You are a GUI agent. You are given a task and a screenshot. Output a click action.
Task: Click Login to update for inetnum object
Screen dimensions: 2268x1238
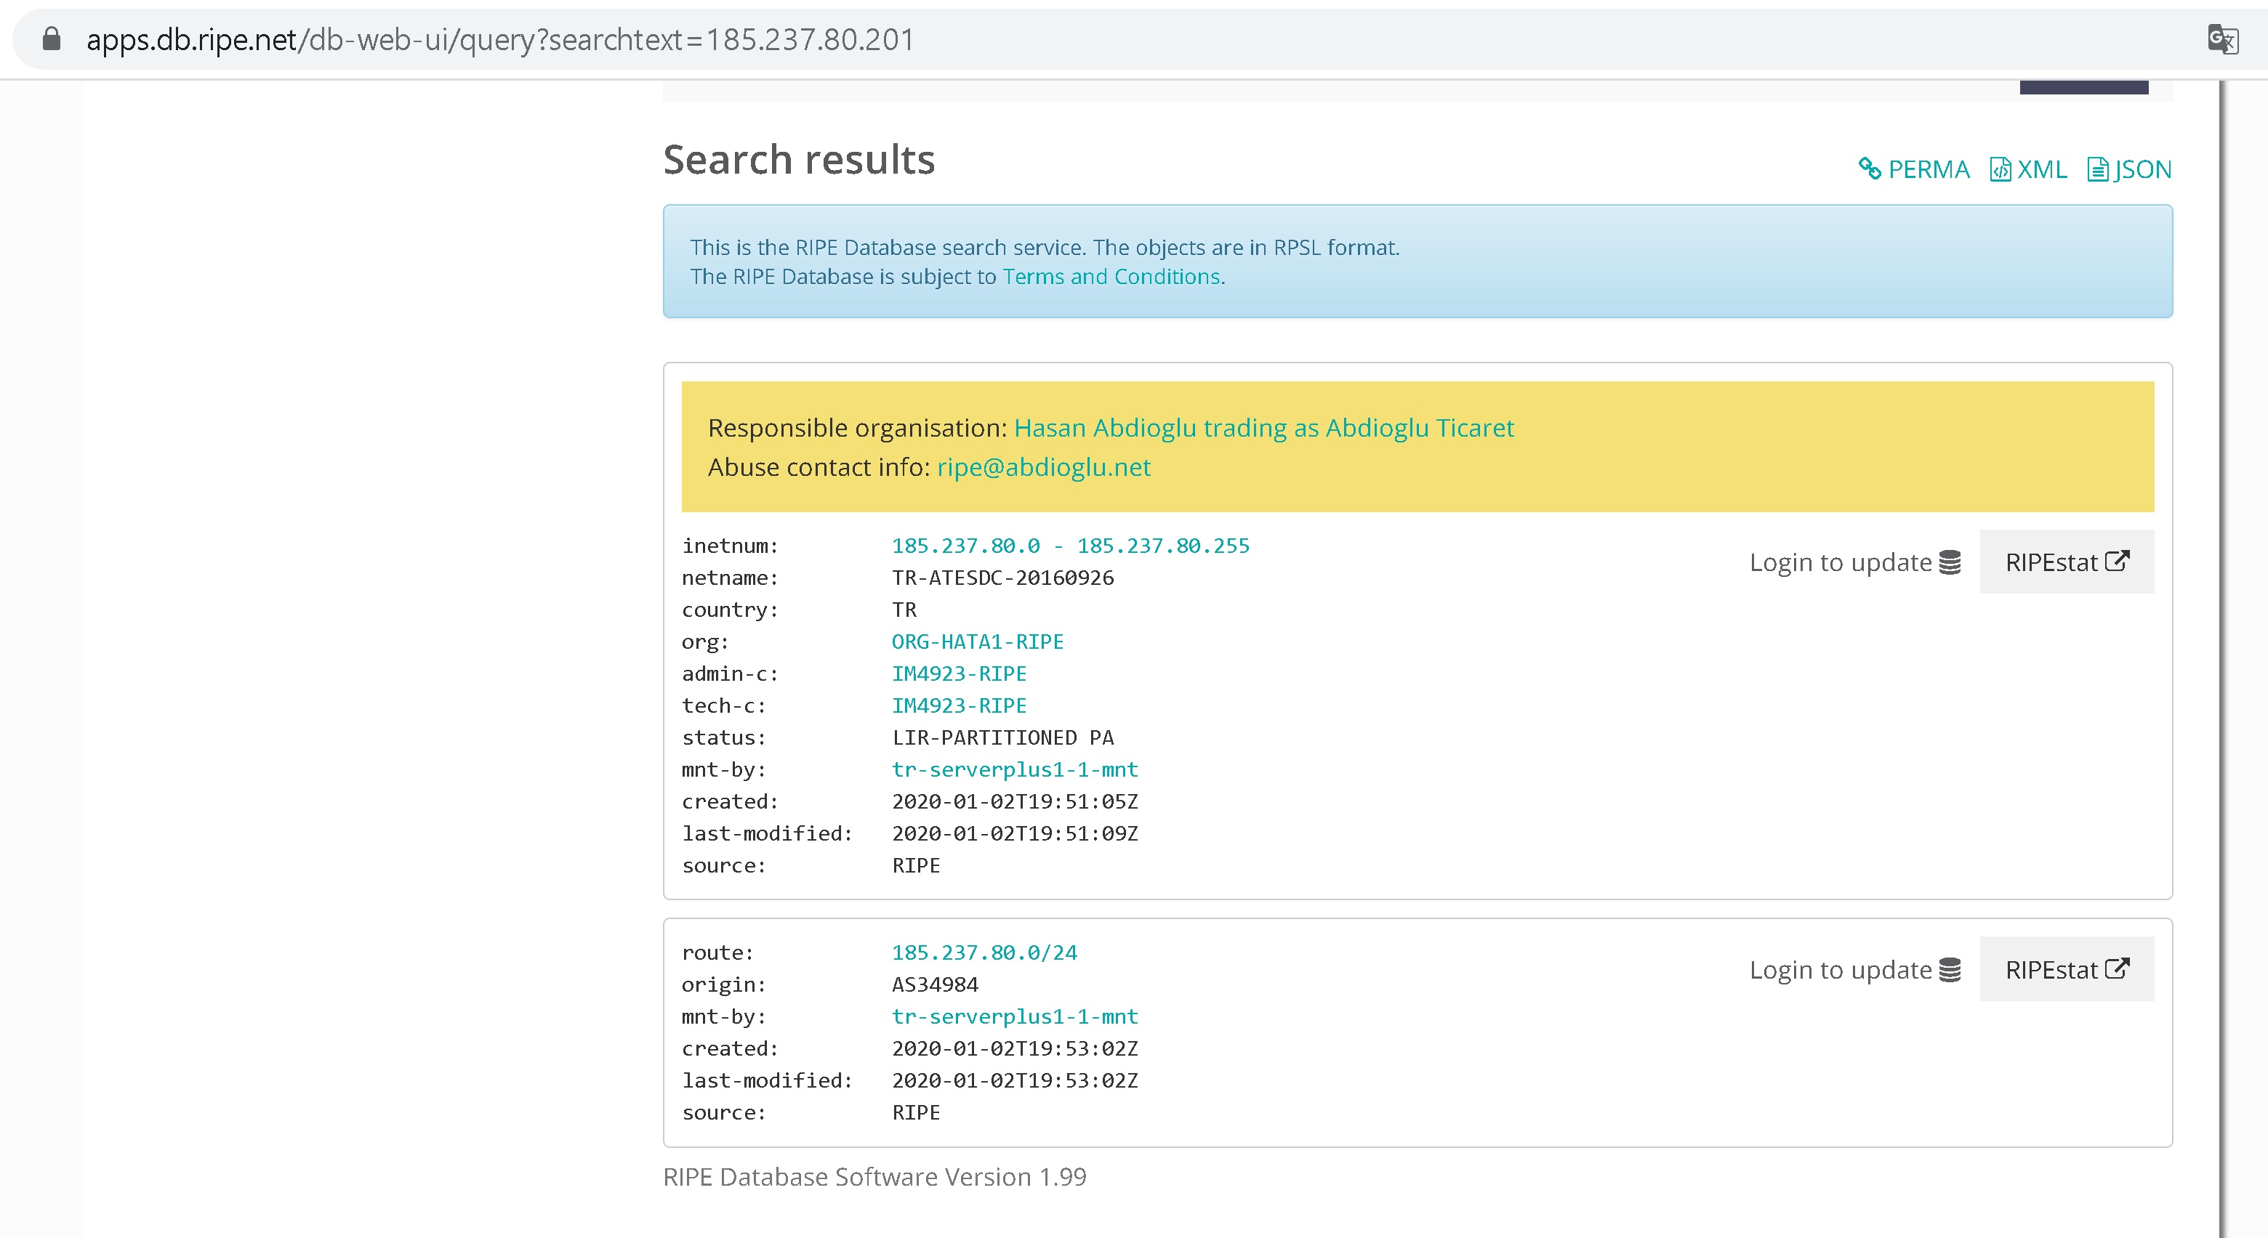click(x=1855, y=562)
